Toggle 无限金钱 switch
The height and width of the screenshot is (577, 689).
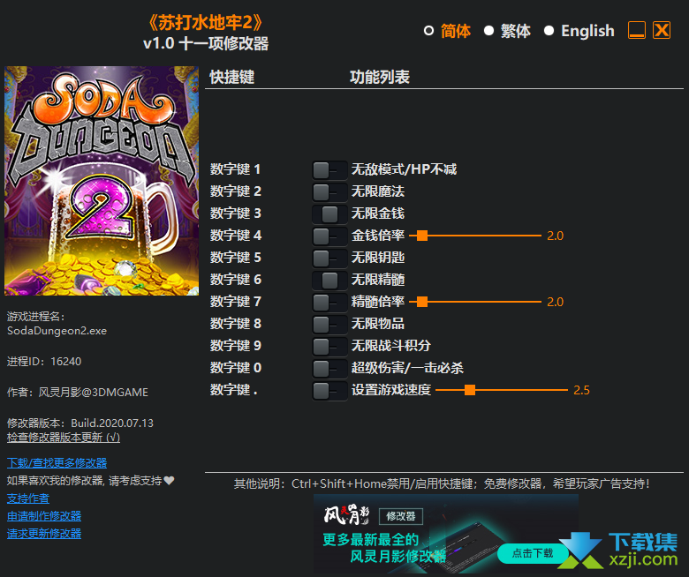pyautogui.click(x=329, y=214)
